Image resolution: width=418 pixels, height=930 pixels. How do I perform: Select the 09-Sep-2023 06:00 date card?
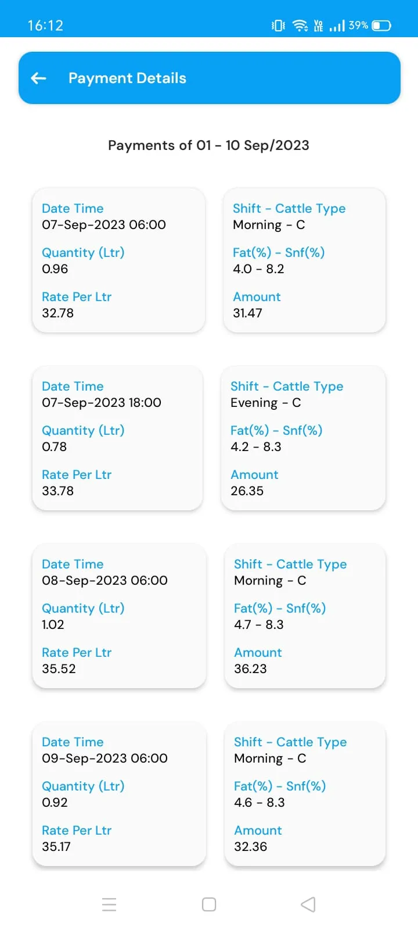pyautogui.click(x=119, y=794)
